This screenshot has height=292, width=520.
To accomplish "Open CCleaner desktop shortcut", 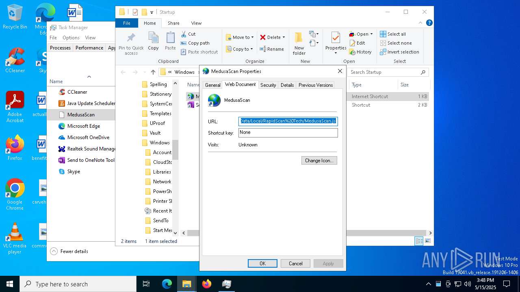I will coord(15,60).
